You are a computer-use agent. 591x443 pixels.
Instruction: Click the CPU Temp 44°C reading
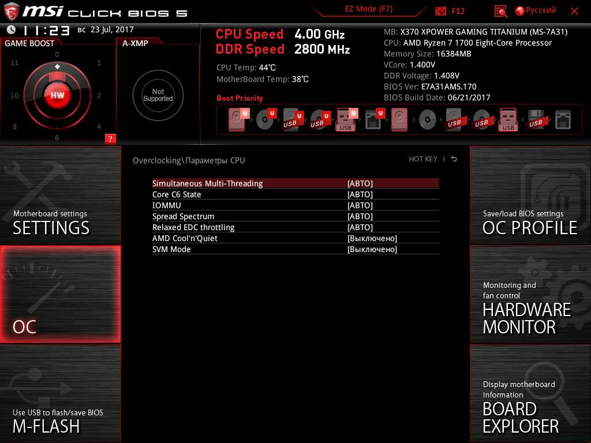pos(246,67)
